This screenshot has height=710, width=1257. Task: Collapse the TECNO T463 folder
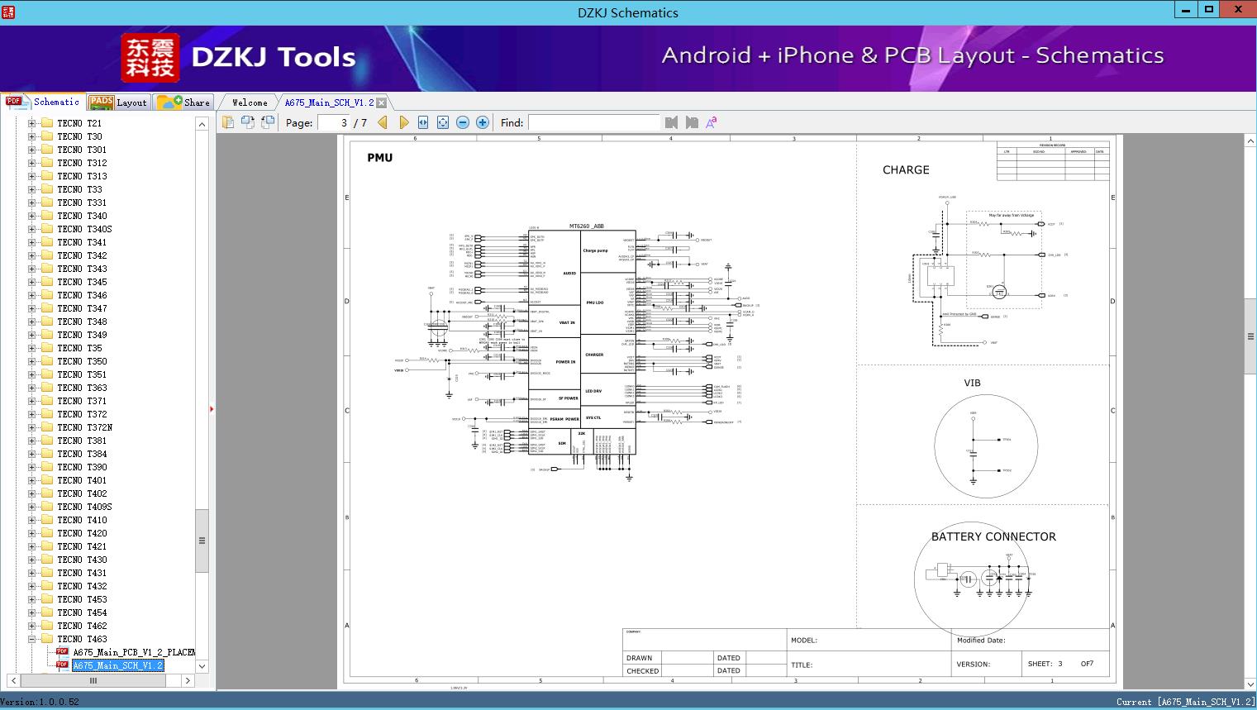[32, 639]
